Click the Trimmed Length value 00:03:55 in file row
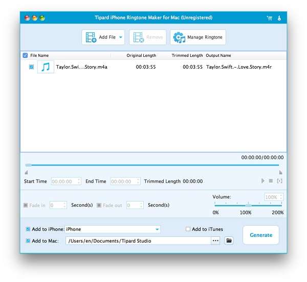This screenshot has height=282, width=307. coord(193,67)
